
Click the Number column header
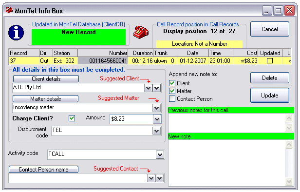pyautogui.click(x=103, y=53)
